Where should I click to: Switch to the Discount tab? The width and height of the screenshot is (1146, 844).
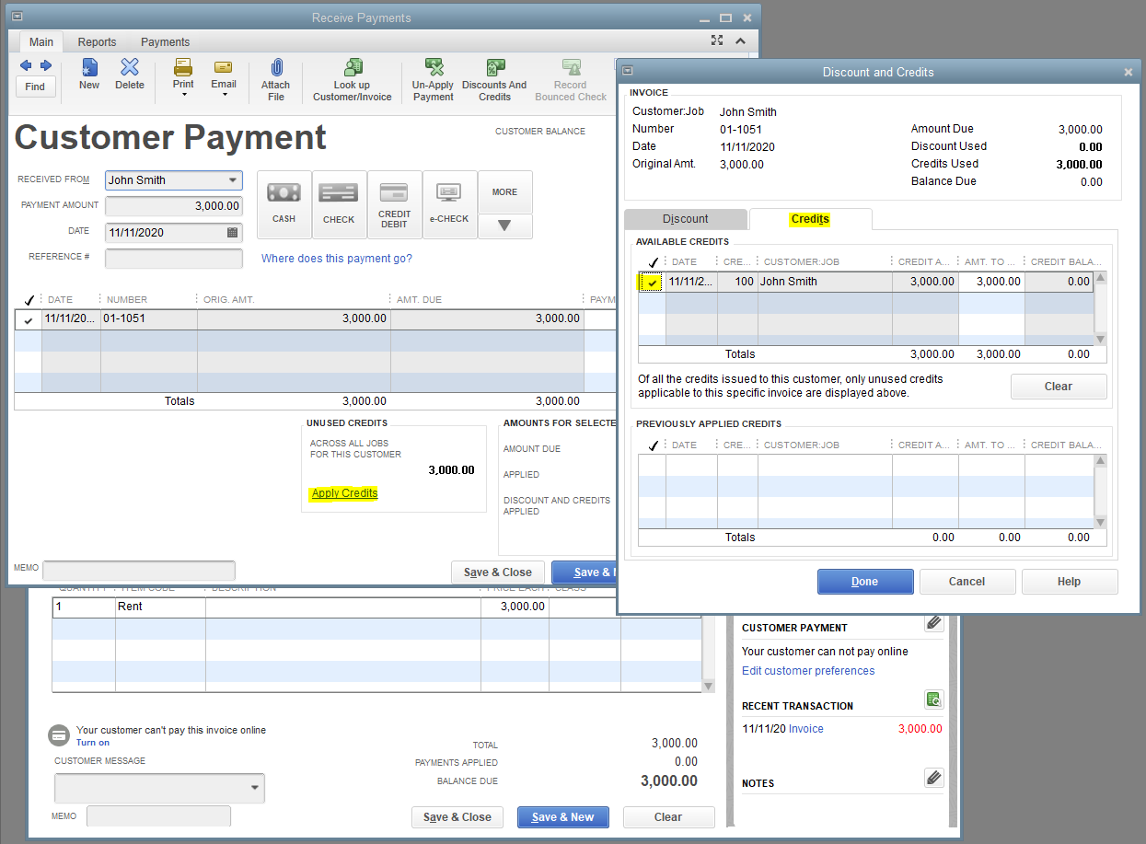[686, 219]
